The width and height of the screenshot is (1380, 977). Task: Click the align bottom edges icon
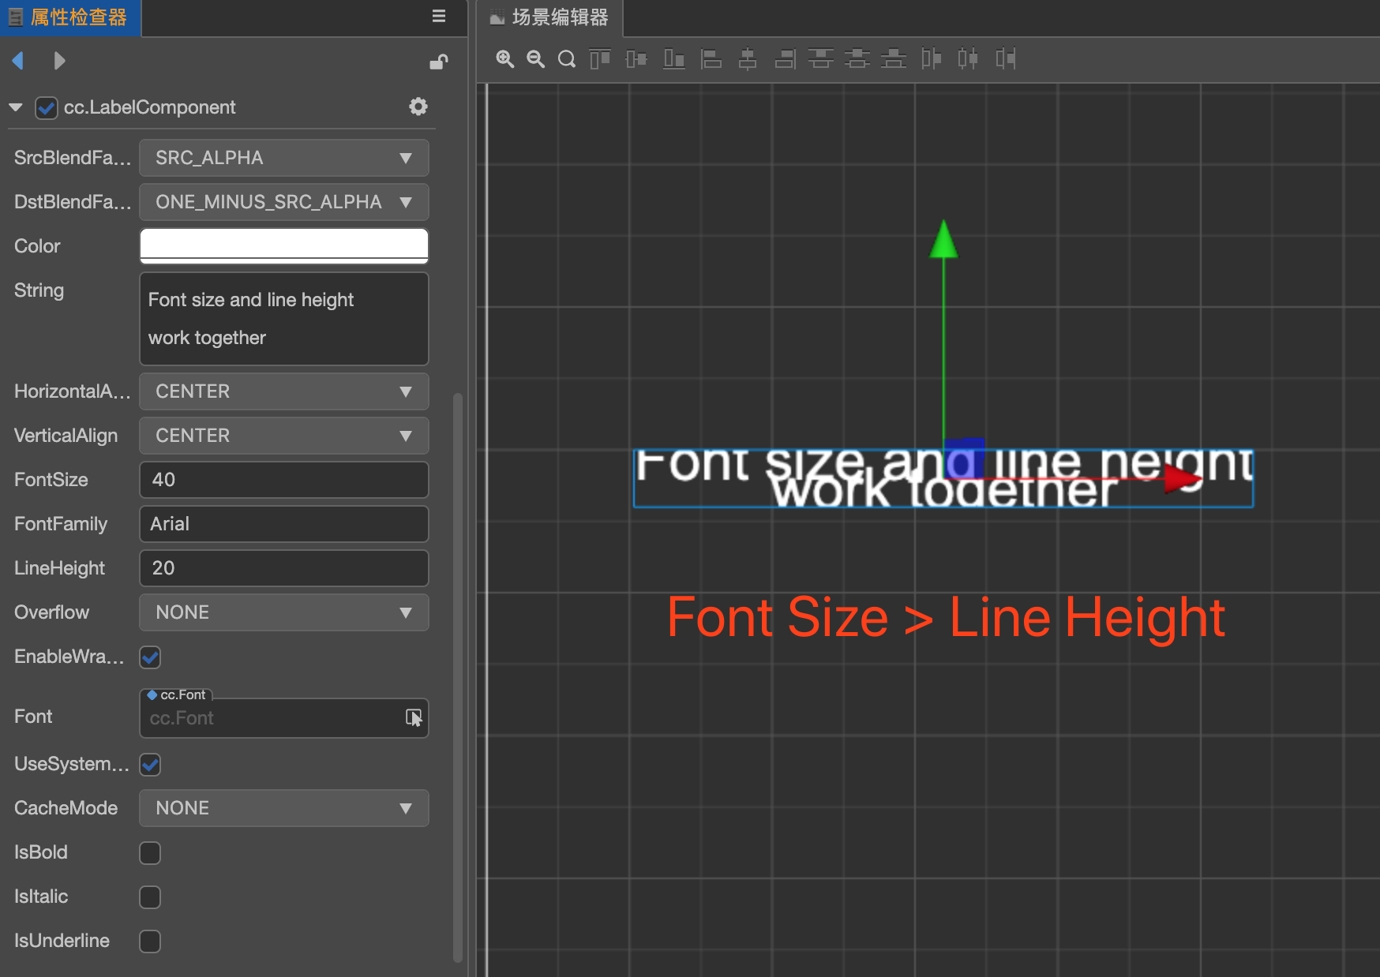(x=673, y=59)
